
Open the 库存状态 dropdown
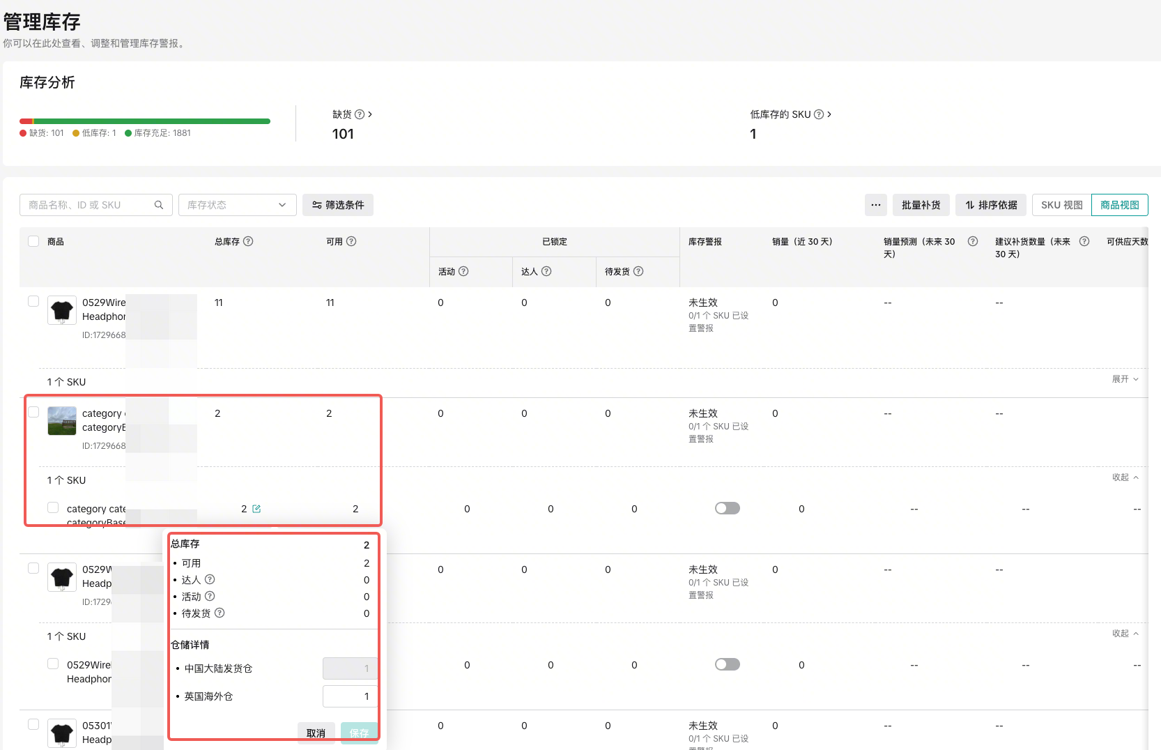237,205
